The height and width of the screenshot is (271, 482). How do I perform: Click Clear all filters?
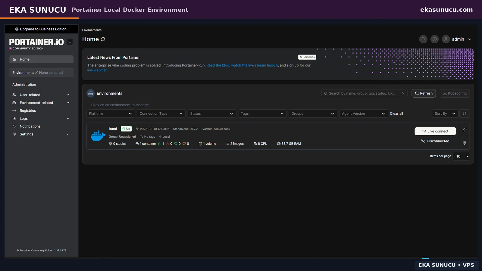coord(396,114)
